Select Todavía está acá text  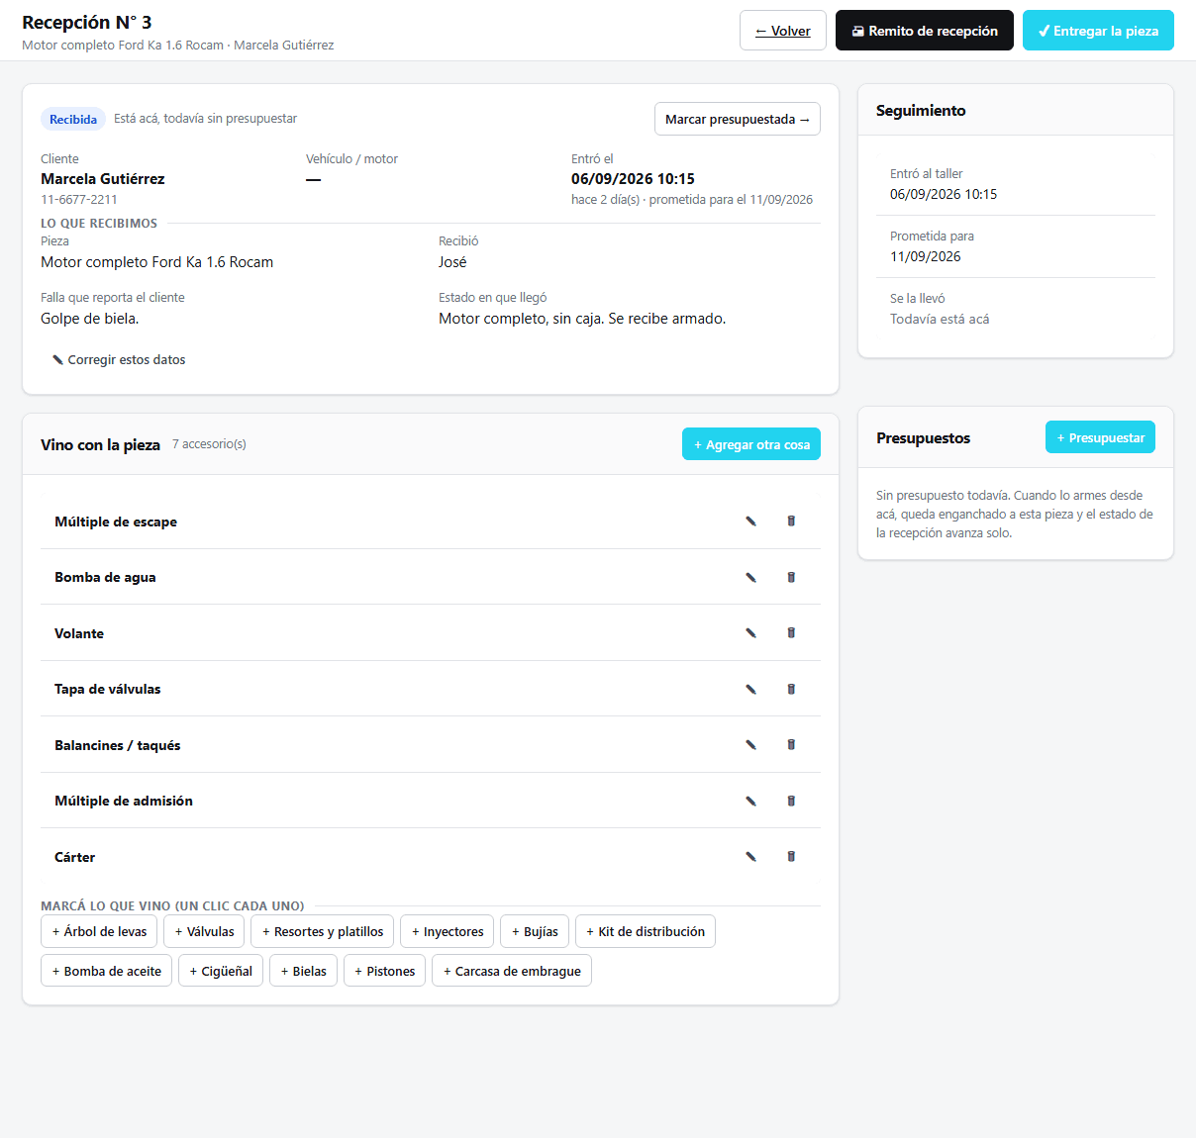[x=940, y=319]
